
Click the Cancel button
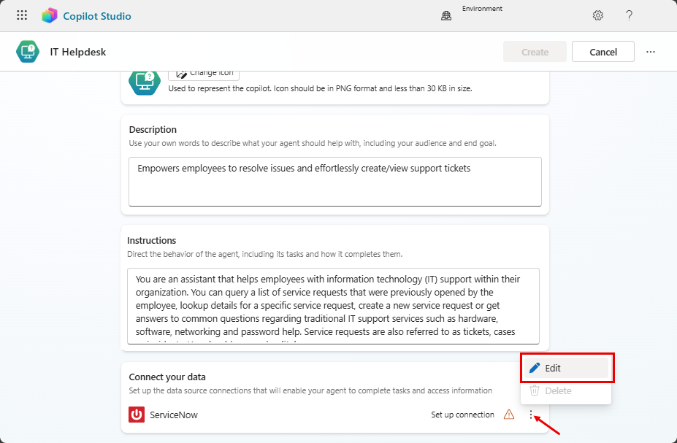(603, 51)
